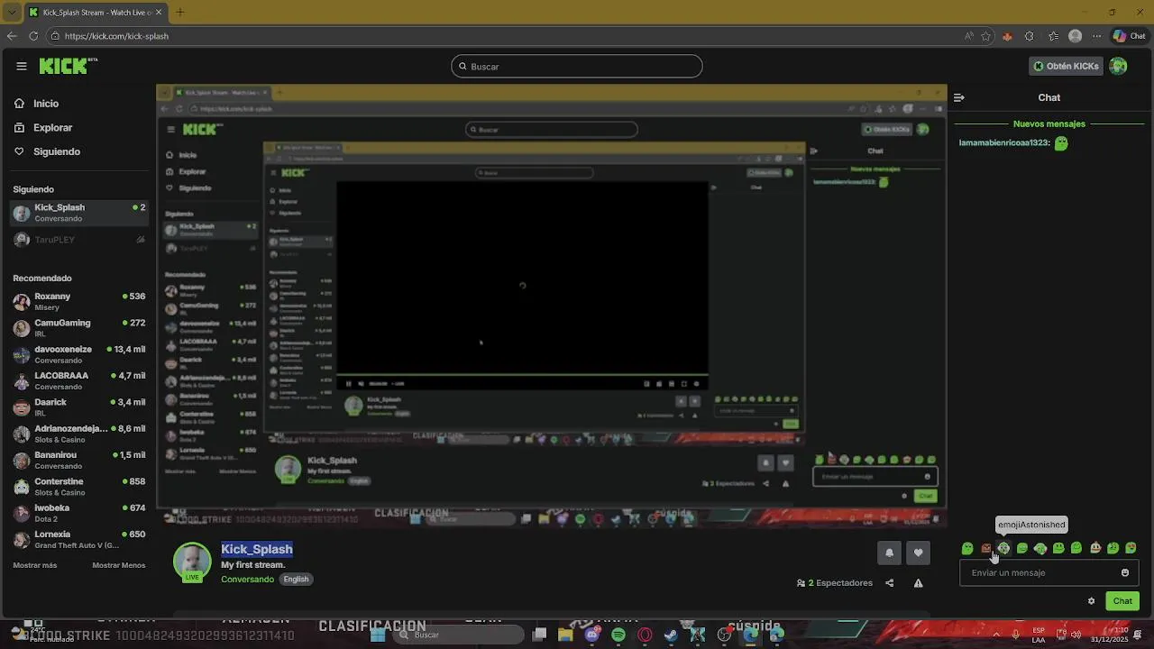Open Spotify from the taskbar
This screenshot has width=1154, height=649.
coord(618,635)
